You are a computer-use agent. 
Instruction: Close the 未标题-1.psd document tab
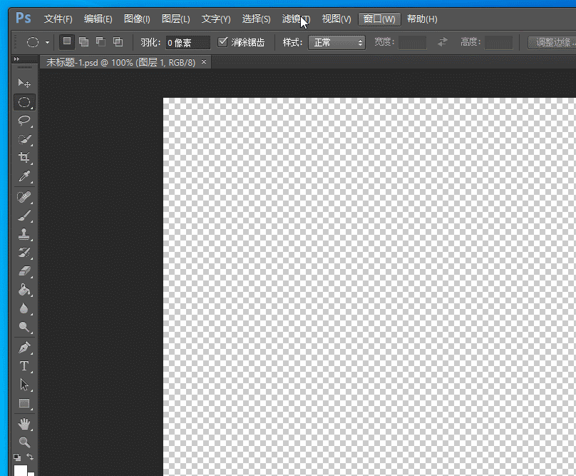204,62
